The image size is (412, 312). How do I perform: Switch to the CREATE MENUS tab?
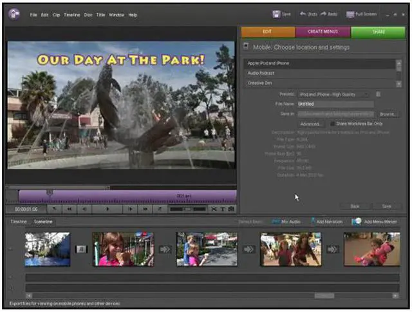(323, 32)
